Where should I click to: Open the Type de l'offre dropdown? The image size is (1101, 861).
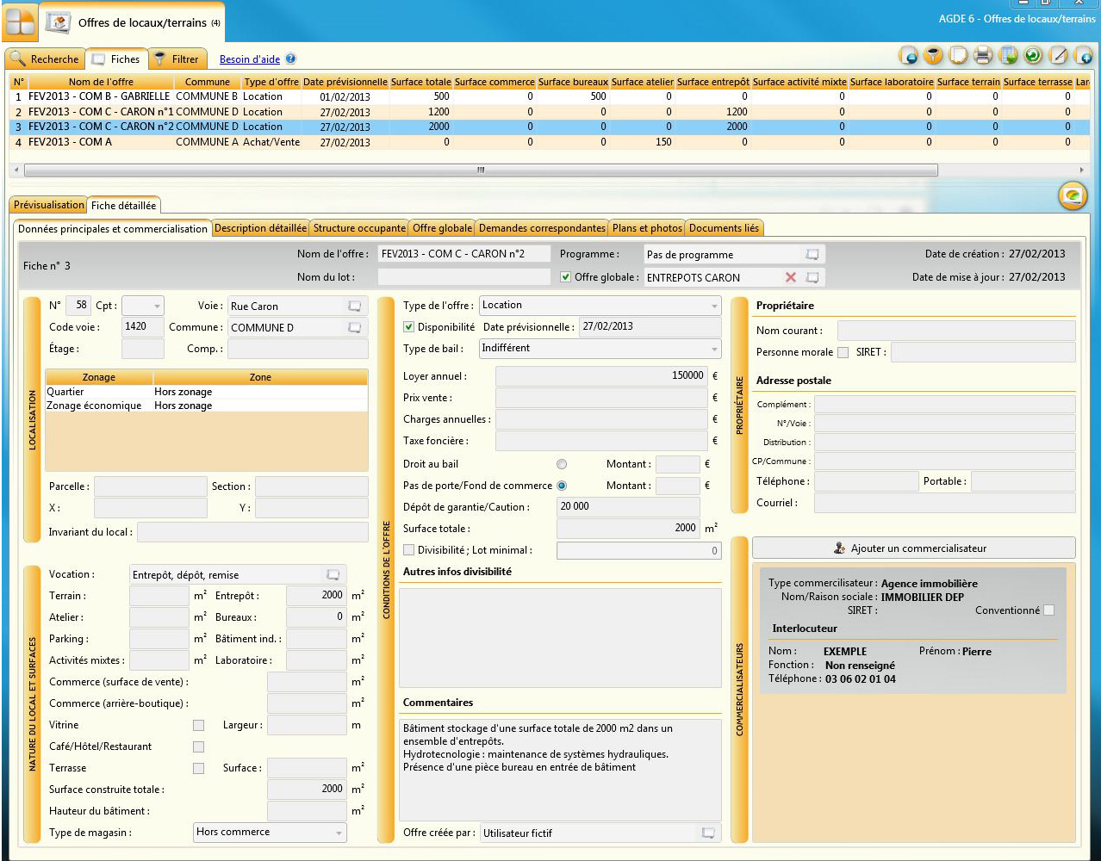tap(600, 306)
